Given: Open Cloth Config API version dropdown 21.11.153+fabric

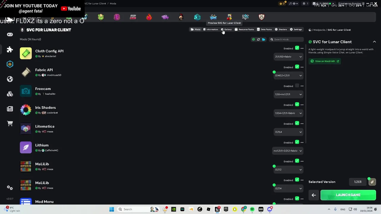Looking at the screenshot, I should coord(288,57).
